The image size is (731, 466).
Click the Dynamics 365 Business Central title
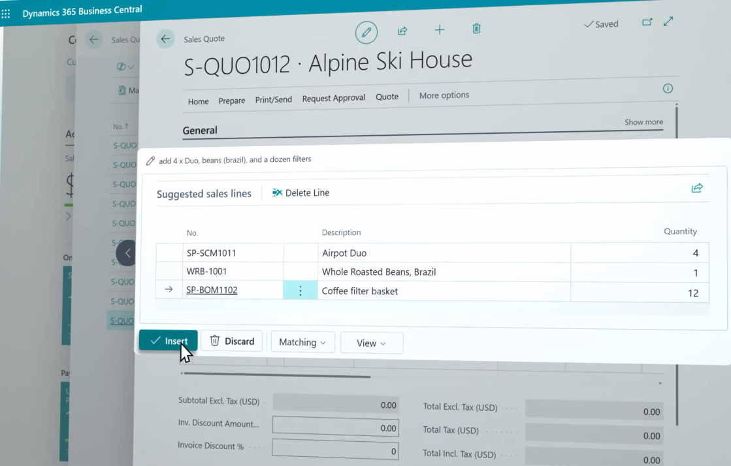tap(82, 11)
